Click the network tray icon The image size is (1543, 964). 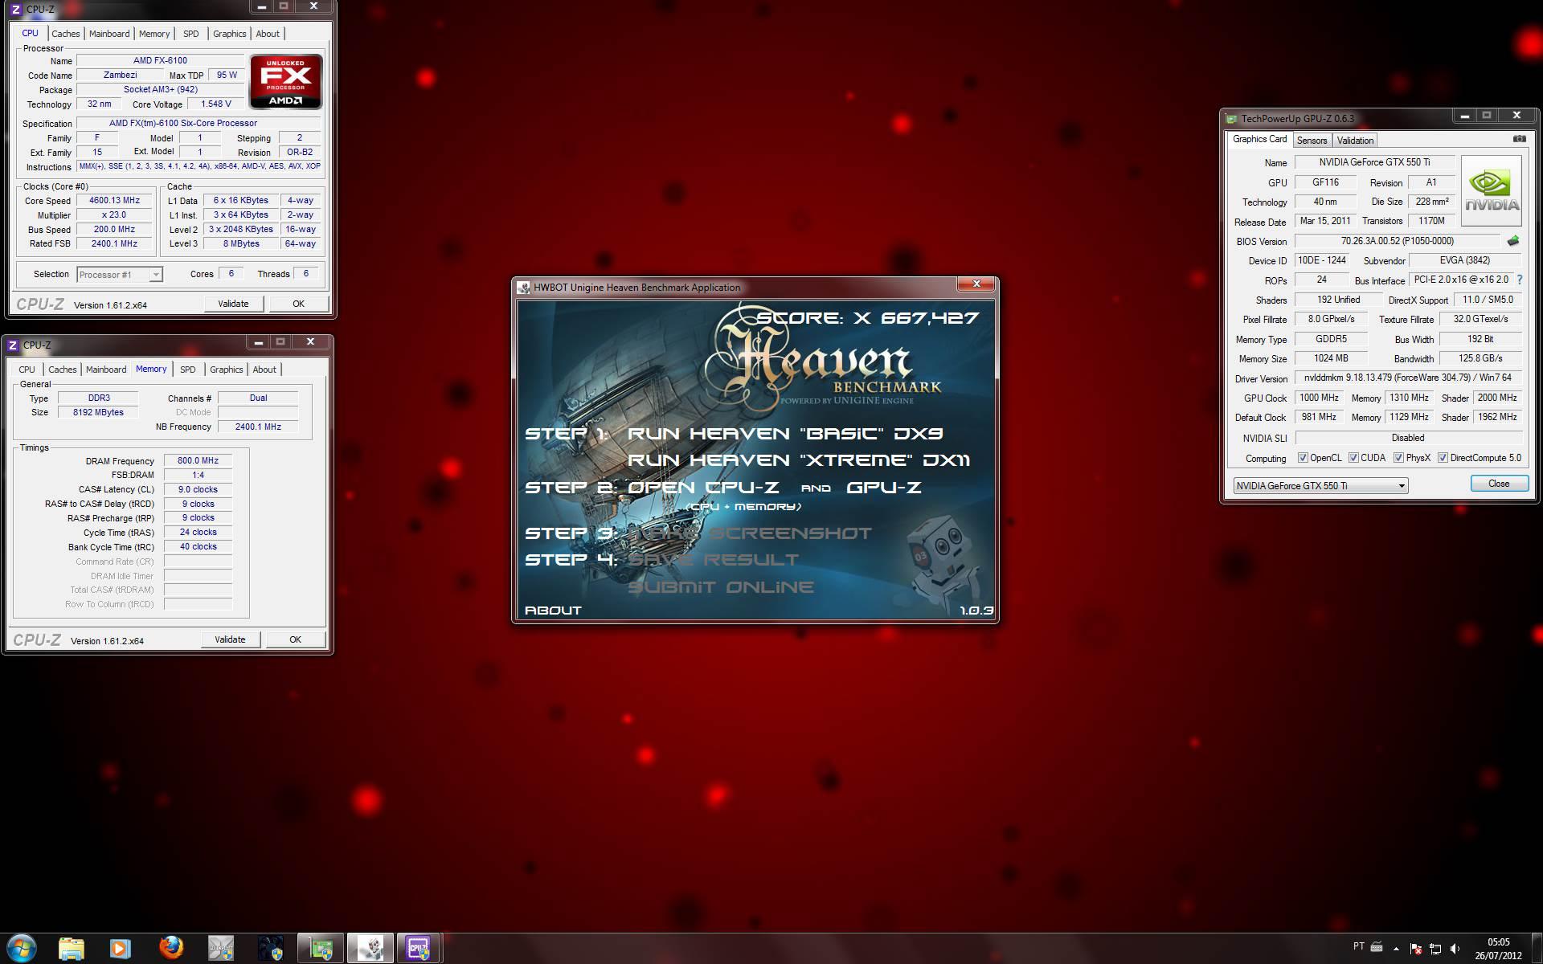(1435, 949)
